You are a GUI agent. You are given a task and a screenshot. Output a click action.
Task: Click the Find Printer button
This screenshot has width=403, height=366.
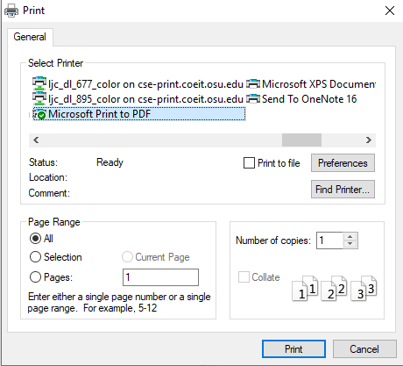[x=343, y=190]
